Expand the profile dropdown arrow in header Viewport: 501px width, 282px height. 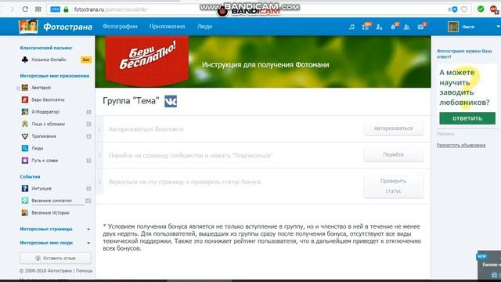pyautogui.click(x=498, y=27)
